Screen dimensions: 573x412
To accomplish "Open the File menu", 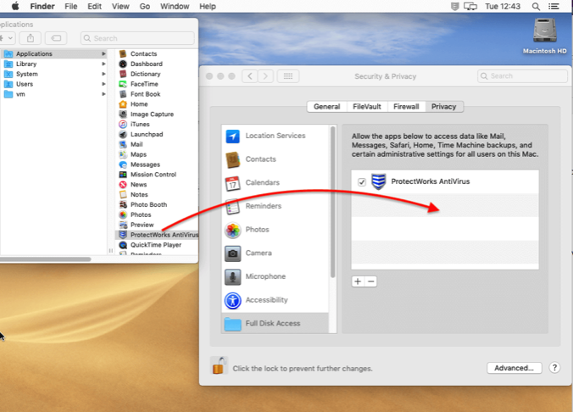I will 71,6.
